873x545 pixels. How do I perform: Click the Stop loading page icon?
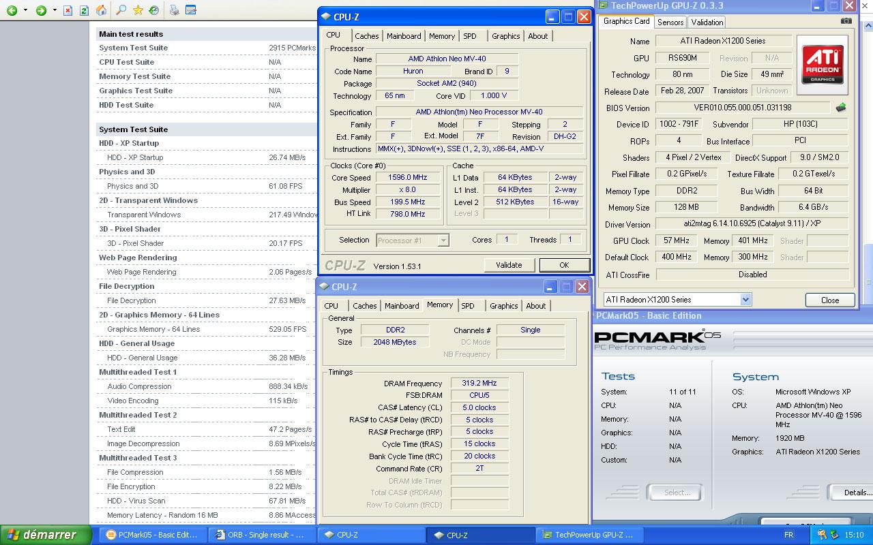[68, 10]
